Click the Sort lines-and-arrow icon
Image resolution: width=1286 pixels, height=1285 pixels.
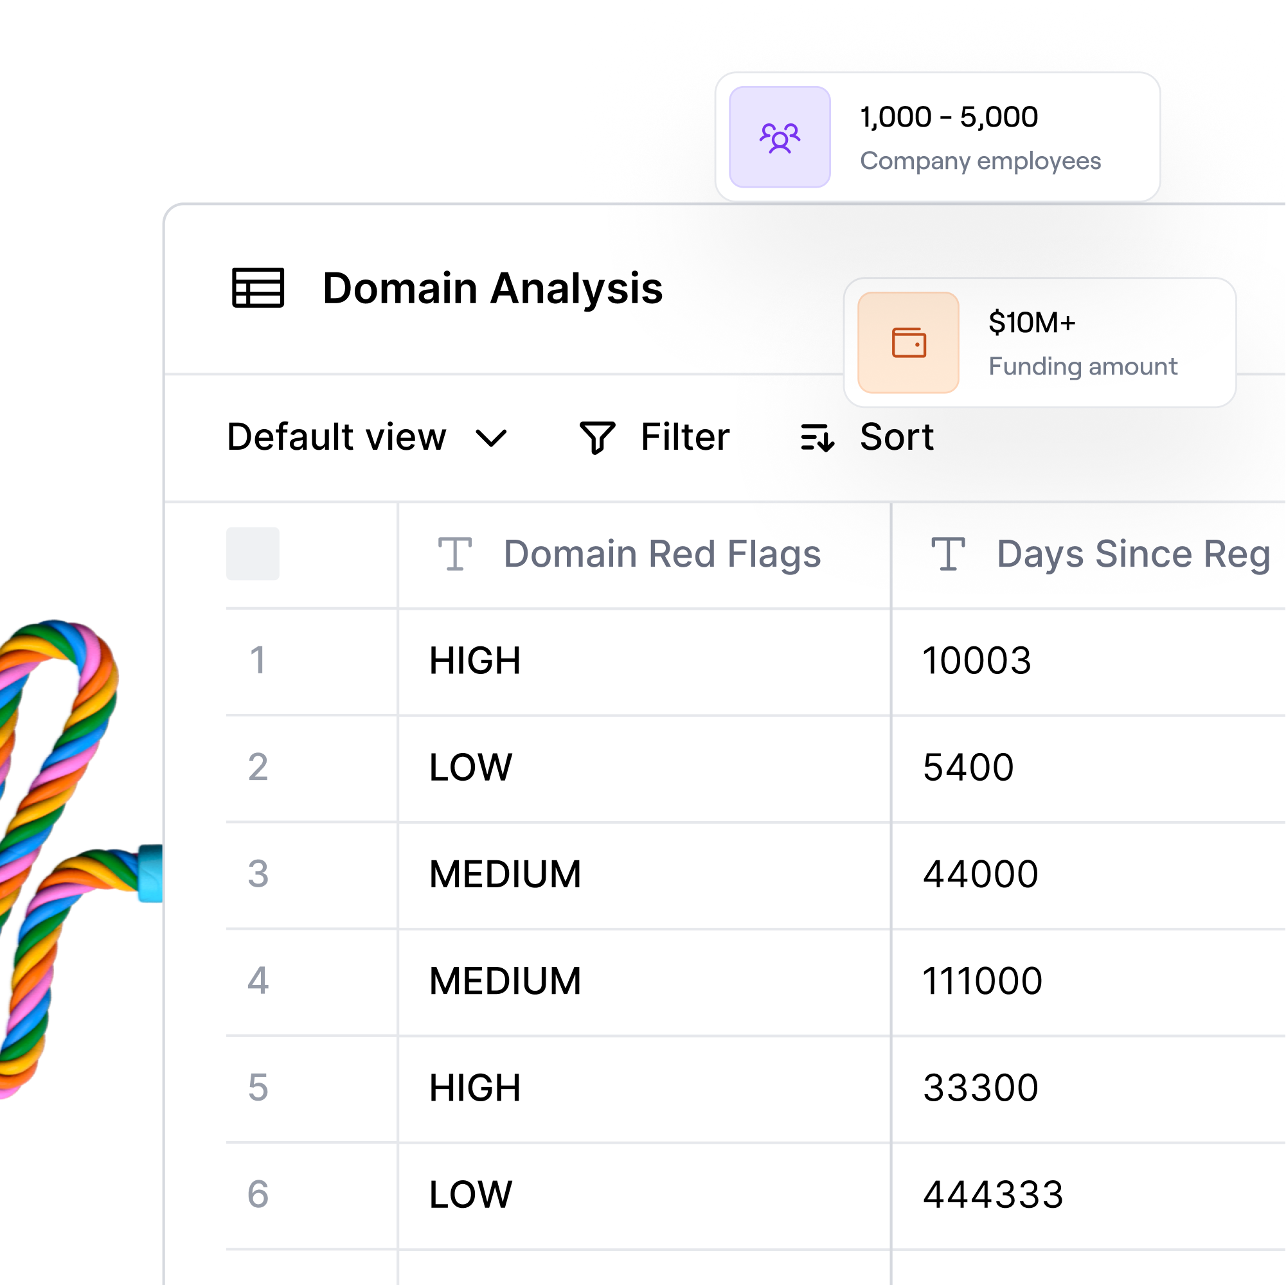[x=817, y=438]
